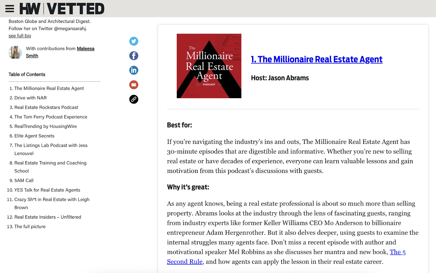436x273 pixels.
Task: Click the Millionaire Real Estate Agent podcast cover
Action: (209, 66)
